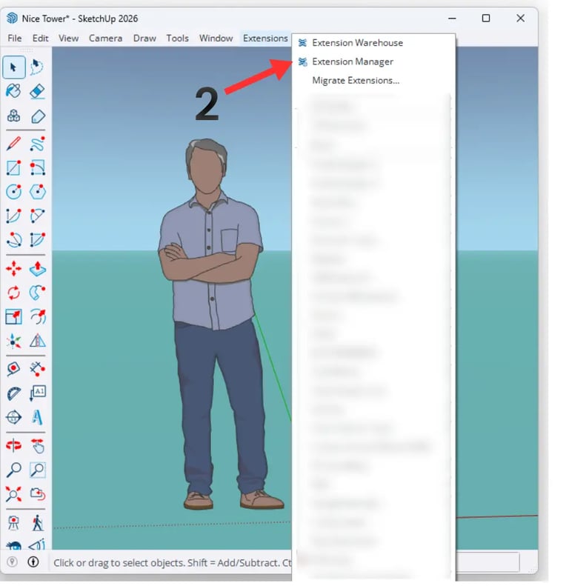Click the geo-location pin status icon
Screen dimensions: 569x586
click(x=13, y=562)
